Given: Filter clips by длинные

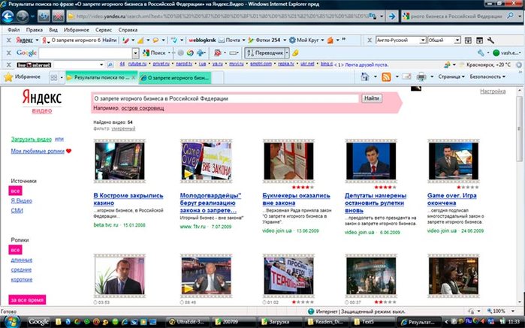Looking at the screenshot, I should click(x=22, y=260).
